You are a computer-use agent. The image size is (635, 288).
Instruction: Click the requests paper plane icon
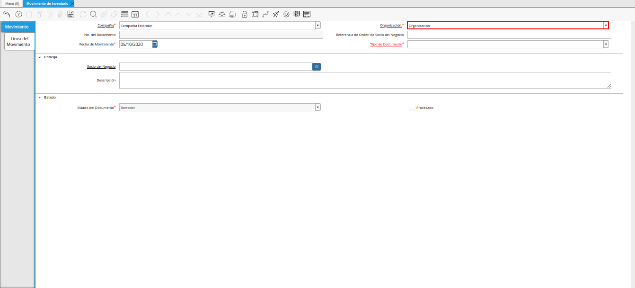tap(276, 14)
